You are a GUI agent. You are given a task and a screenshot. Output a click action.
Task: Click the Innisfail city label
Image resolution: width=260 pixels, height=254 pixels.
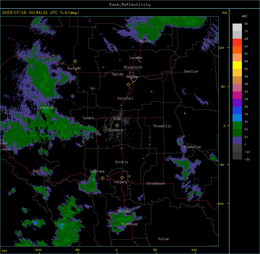pos(125,98)
